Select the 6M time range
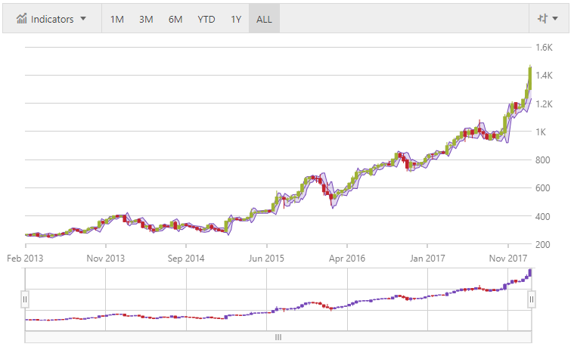The width and height of the screenshot is (574, 350). pyautogui.click(x=175, y=19)
